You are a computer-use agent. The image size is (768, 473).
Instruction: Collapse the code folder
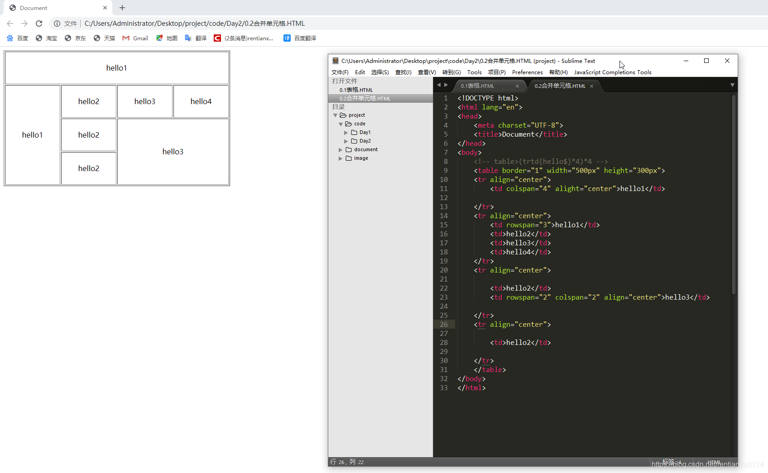point(341,124)
